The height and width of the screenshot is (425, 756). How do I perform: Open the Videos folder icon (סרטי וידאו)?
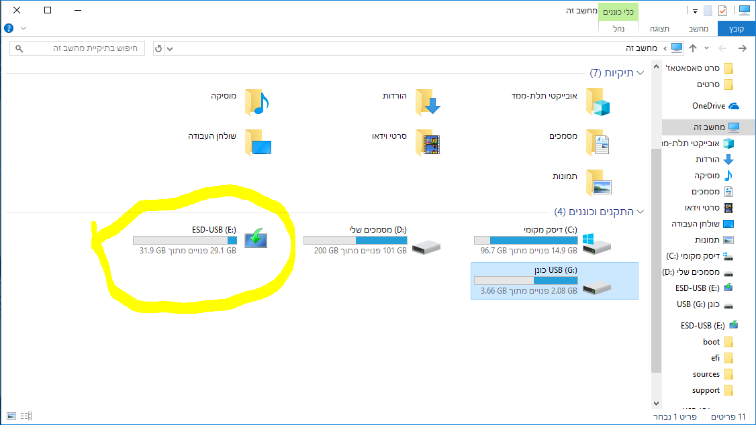coord(428,143)
